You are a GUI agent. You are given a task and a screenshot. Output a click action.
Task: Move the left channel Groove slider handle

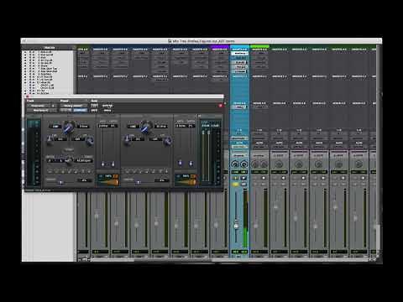61,183
